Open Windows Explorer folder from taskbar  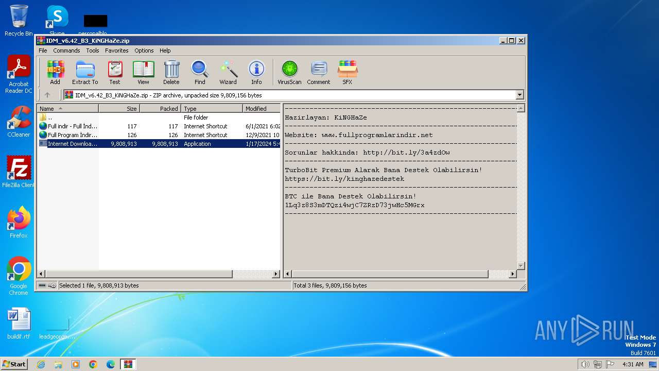58,364
